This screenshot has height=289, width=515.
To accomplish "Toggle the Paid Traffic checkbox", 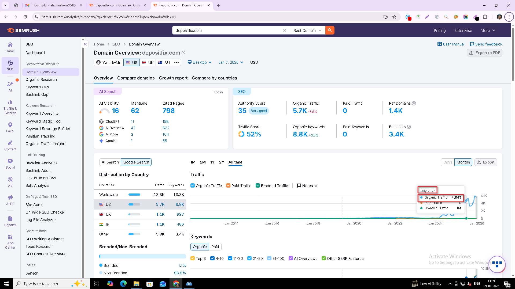I will (228, 186).
